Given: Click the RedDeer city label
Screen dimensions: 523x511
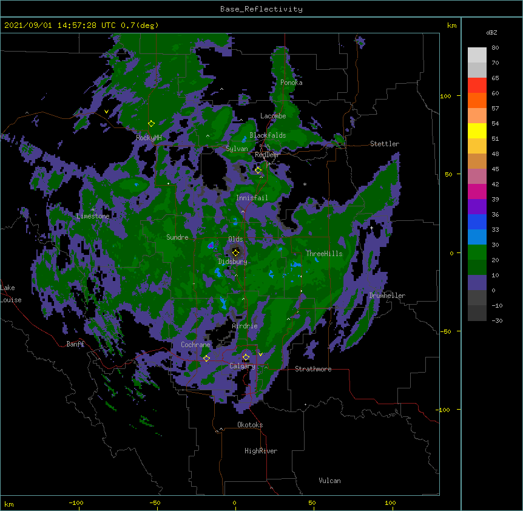Looking at the screenshot, I should 267,155.
